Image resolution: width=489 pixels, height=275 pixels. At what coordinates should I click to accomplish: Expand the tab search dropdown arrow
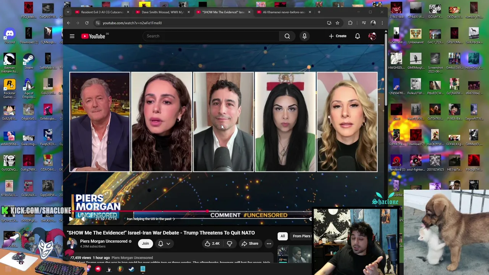pos(68,12)
